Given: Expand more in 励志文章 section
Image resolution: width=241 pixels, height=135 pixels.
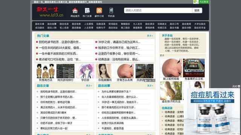Looking at the screenshot, I should point(89,85).
